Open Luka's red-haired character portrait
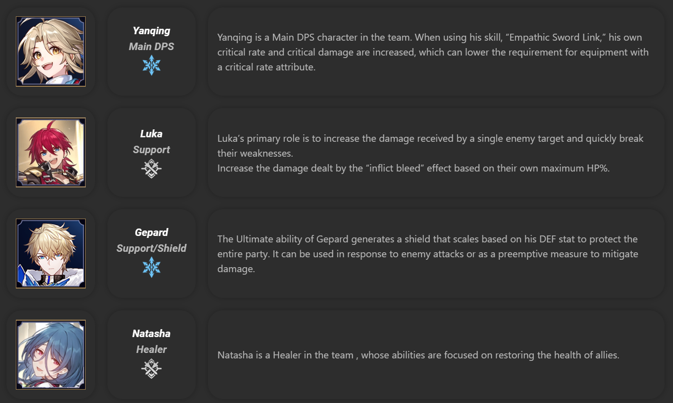This screenshot has height=403, width=673. coord(51,152)
